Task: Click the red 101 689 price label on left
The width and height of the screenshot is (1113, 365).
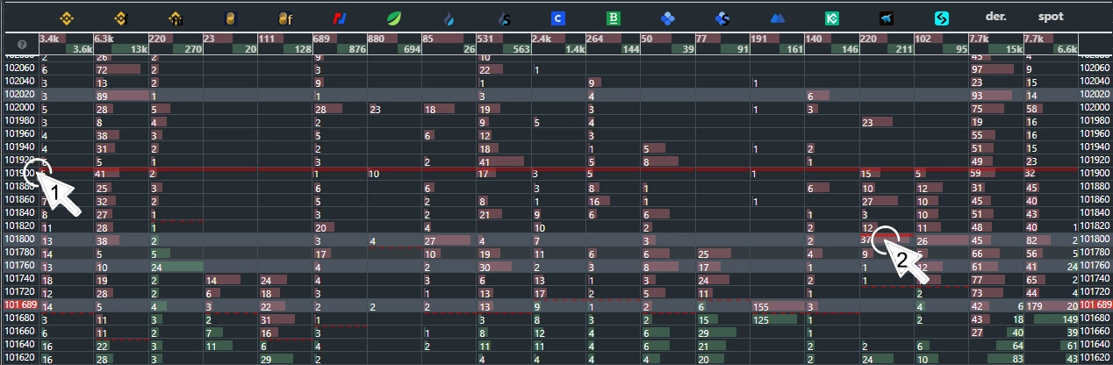Action: (19, 305)
